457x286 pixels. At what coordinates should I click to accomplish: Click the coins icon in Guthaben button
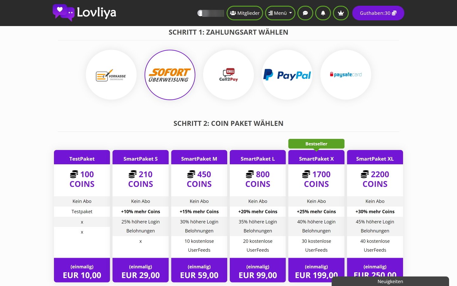click(x=394, y=13)
